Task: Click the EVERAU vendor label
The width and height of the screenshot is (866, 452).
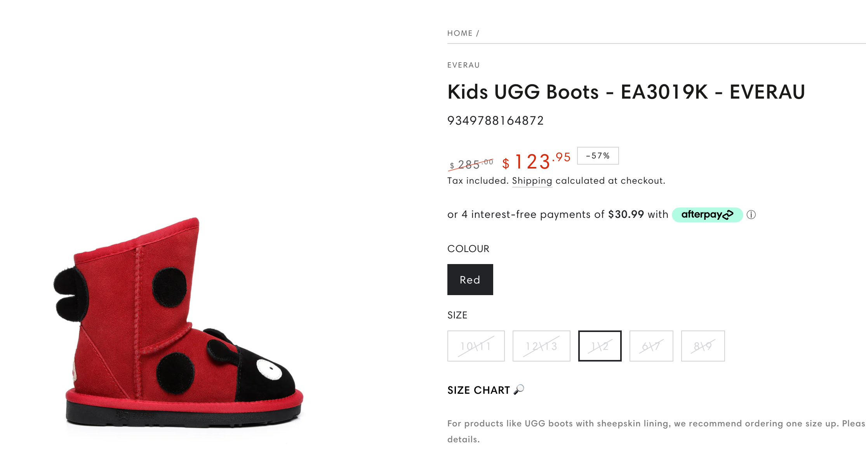Action: (463, 65)
